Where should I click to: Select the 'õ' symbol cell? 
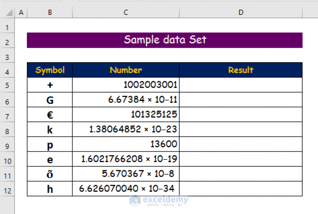click(x=50, y=174)
